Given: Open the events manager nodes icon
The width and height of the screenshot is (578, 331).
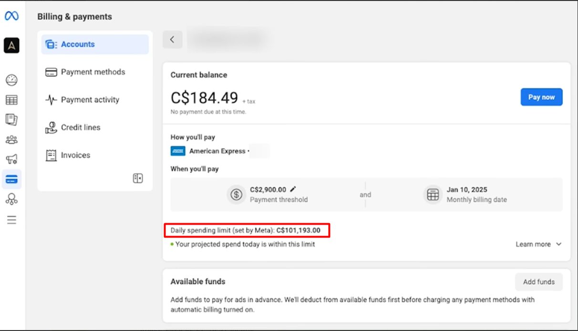Looking at the screenshot, I should (x=11, y=199).
